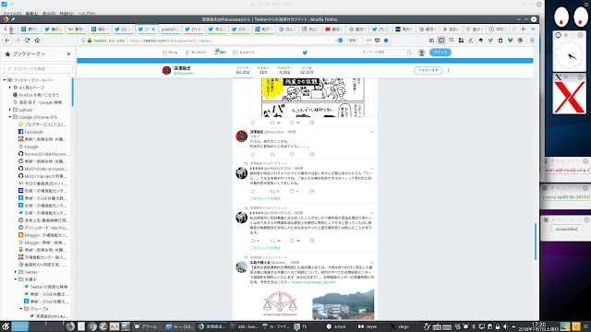Open the tweet options chevron on first short tweet
Image resolution: width=591 pixels, height=332 pixels.
pyautogui.click(x=372, y=132)
